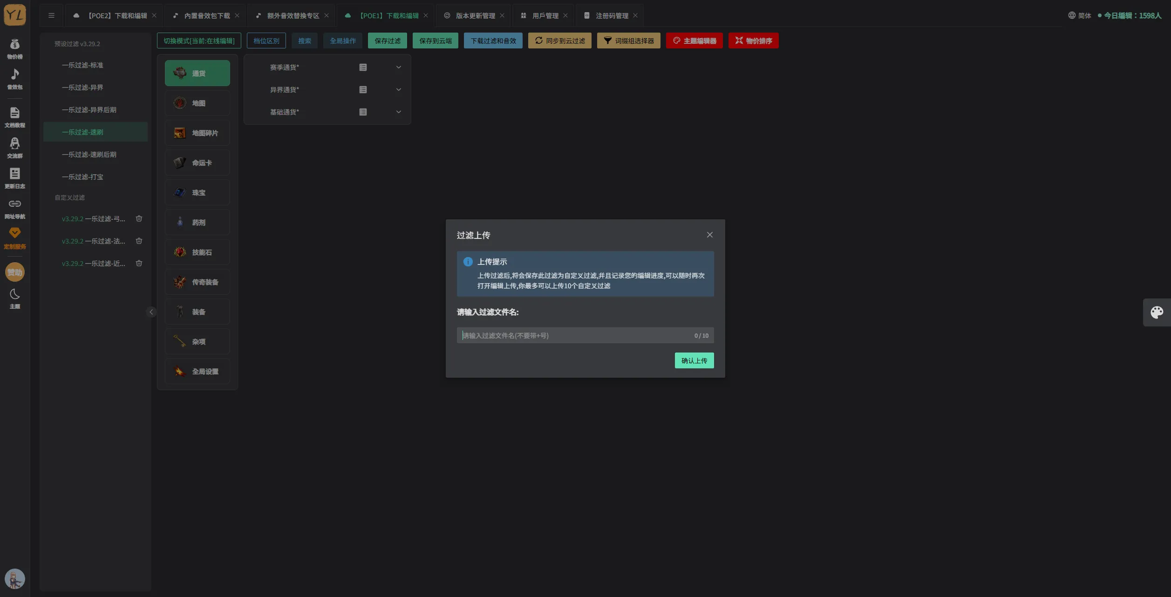Open the 主题编辑器 theme editor

(694, 41)
